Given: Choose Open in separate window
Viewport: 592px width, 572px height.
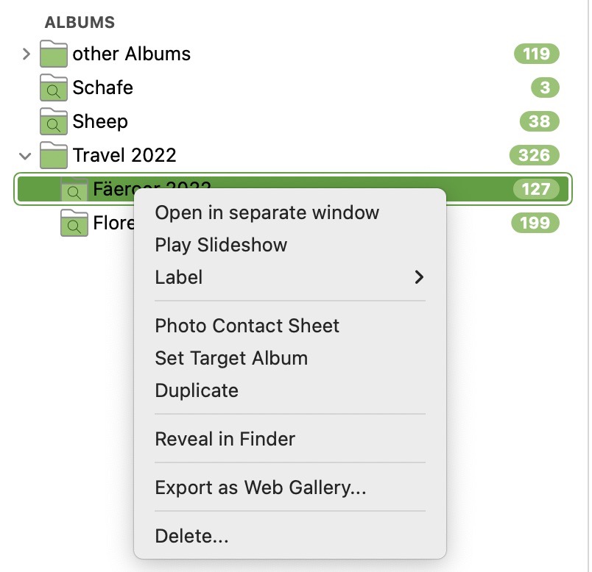Looking at the screenshot, I should 267,212.
